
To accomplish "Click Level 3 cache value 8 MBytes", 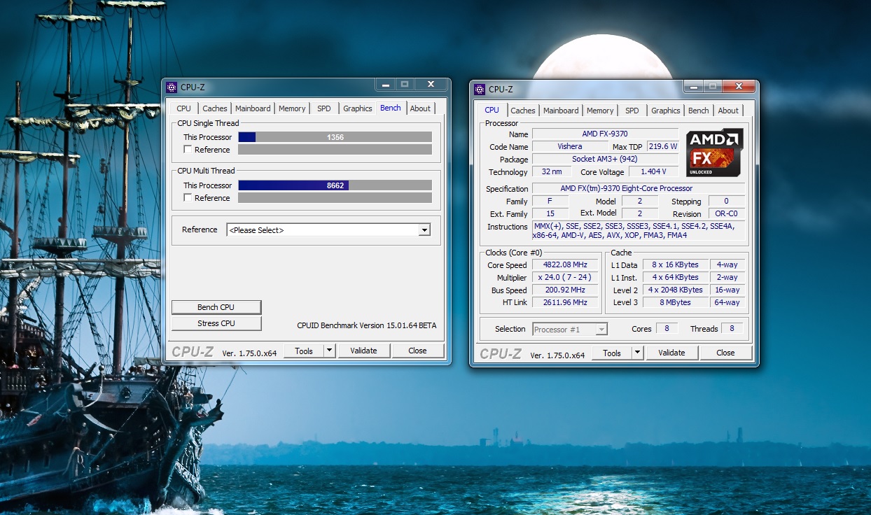I will [675, 303].
